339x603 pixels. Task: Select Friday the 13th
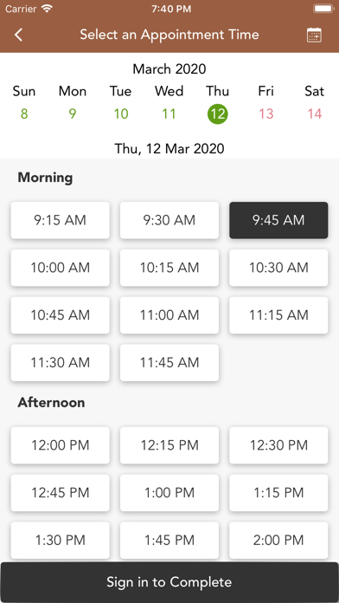pyautogui.click(x=266, y=113)
